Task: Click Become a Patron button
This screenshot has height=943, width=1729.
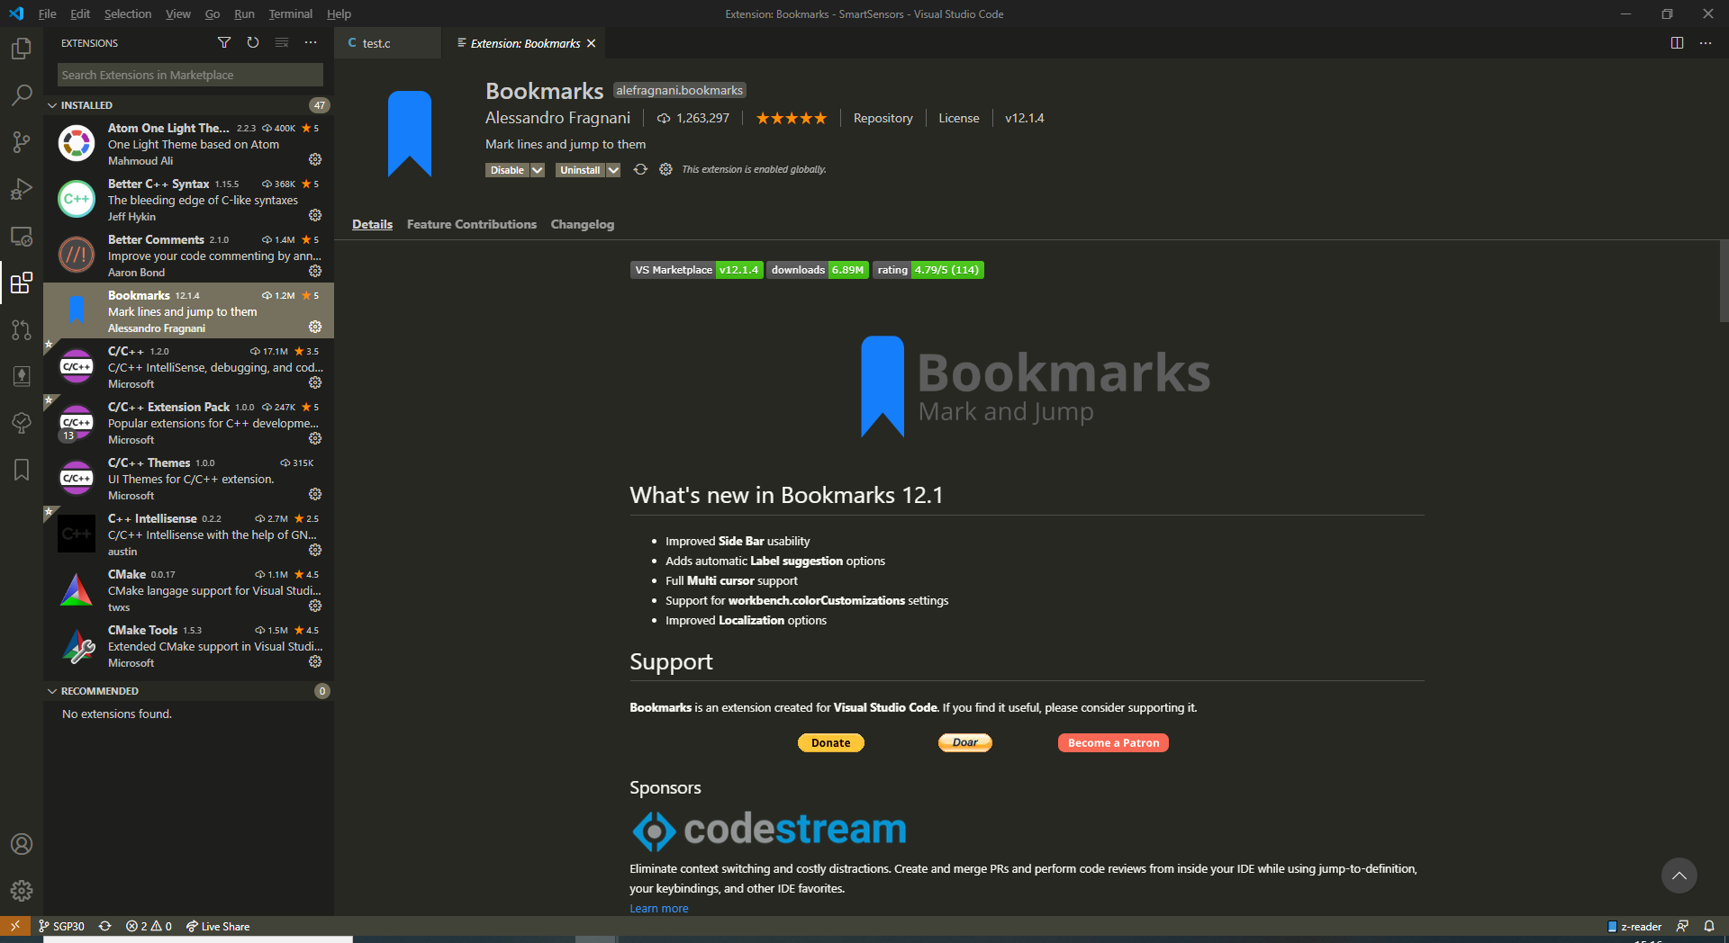Action: tap(1113, 742)
